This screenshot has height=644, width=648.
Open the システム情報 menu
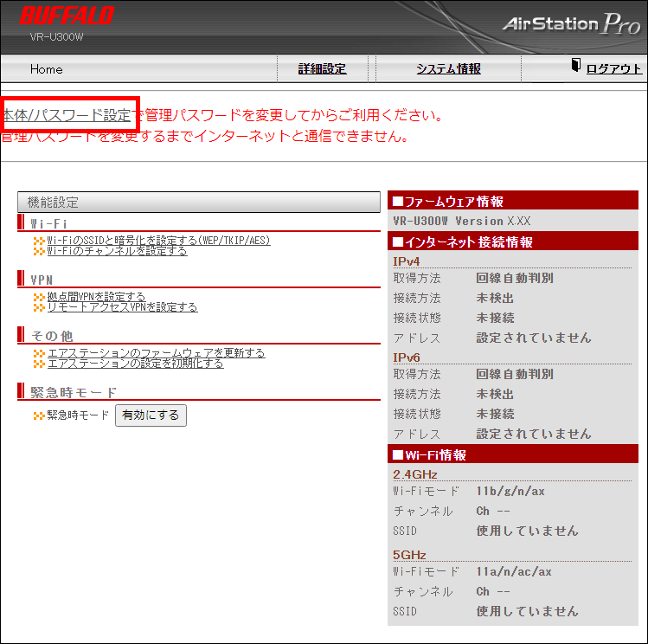point(448,69)
